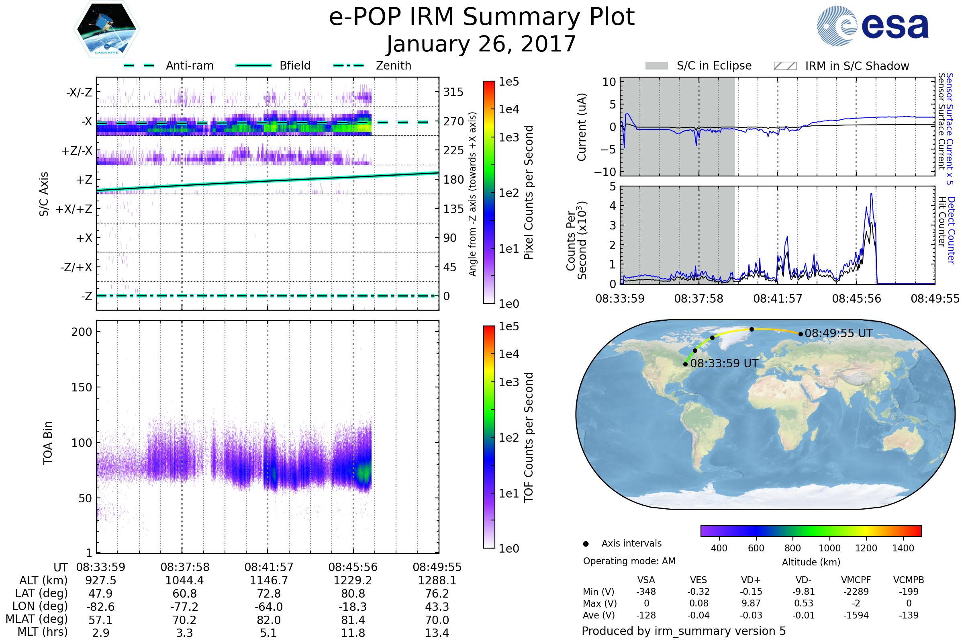
Task: Click the TOF Counts per Second colorbar
Action: [489, 437]
